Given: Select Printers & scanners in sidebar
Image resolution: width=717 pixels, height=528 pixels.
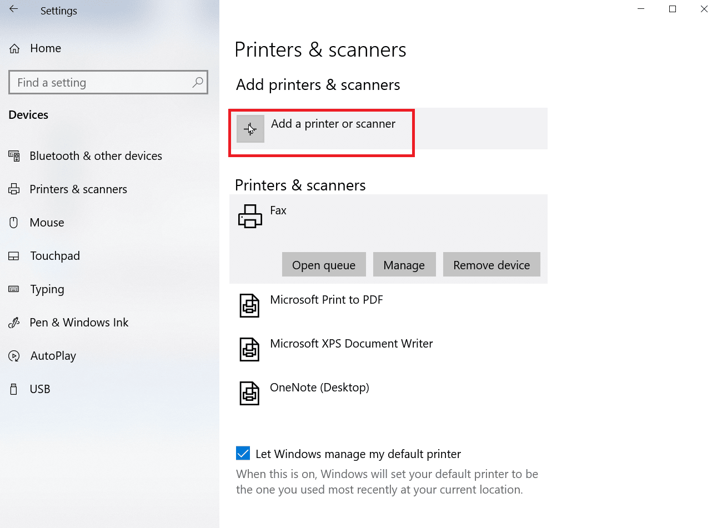Looking at the screenshot, I should tap(78, 189).
